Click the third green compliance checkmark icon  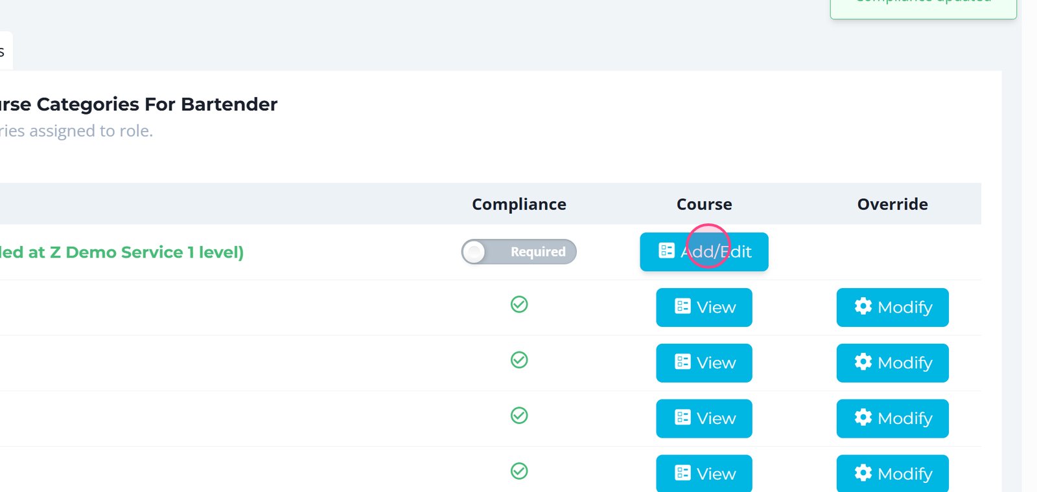tap(519, 416)
